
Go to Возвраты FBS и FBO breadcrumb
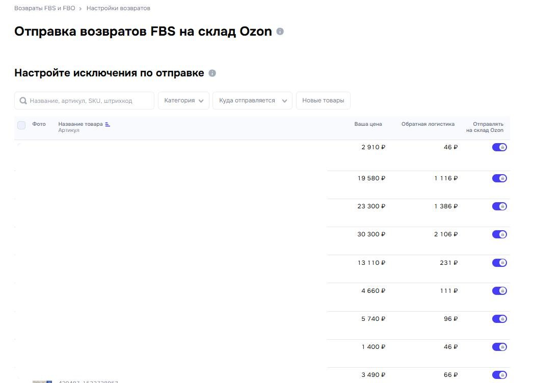click(x=45, y=8)
